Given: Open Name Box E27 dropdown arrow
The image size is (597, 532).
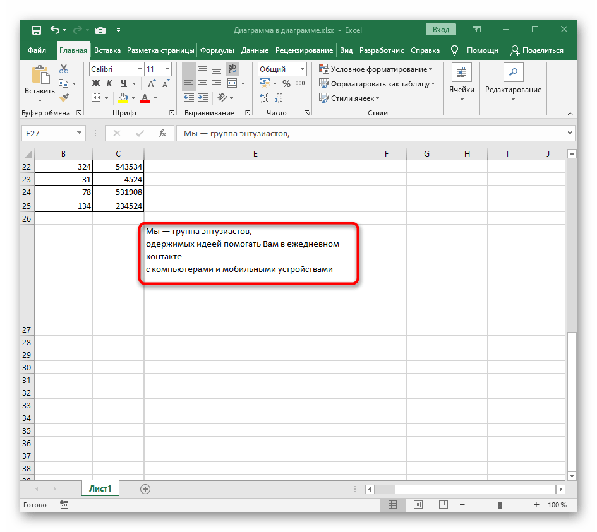Looking at the screenshot, I should (79, 133).
